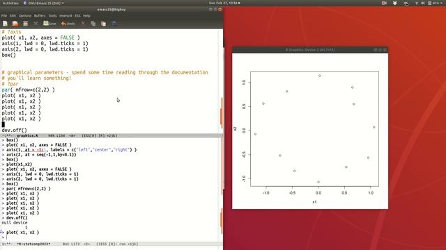Screen dimensions: 446x250
Task: Click the 'box()' line in the editor
Action: click(9, 55)
